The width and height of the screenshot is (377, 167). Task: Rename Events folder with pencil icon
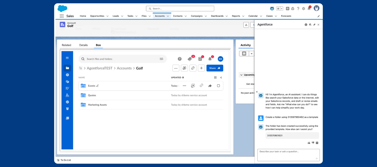[97, 86]
